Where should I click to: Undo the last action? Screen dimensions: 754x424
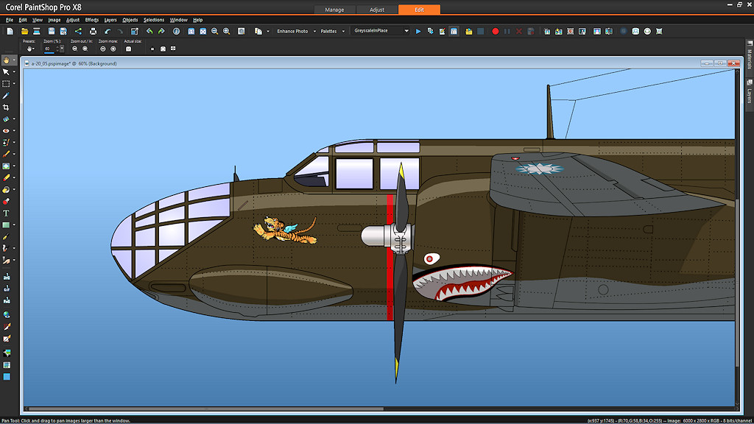[x=108, y=31]
